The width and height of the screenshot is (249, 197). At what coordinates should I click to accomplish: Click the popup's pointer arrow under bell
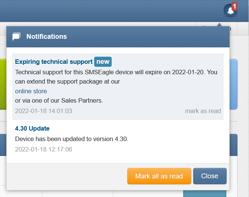220,25
